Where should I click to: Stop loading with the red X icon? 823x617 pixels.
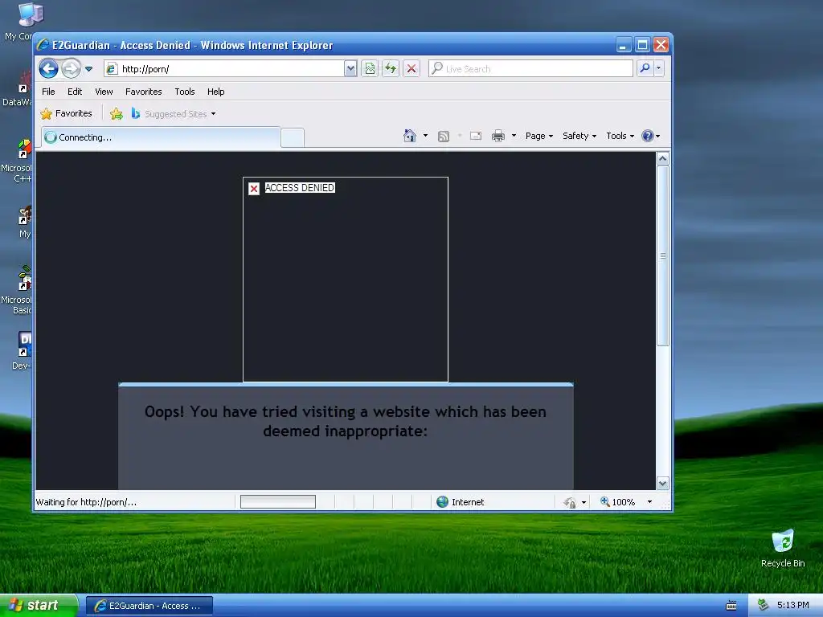pyautogui.click(x=411, y=69)
